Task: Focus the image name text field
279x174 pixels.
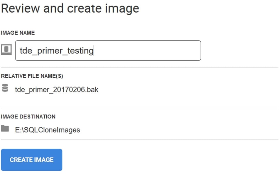Action: coord(108,50)
